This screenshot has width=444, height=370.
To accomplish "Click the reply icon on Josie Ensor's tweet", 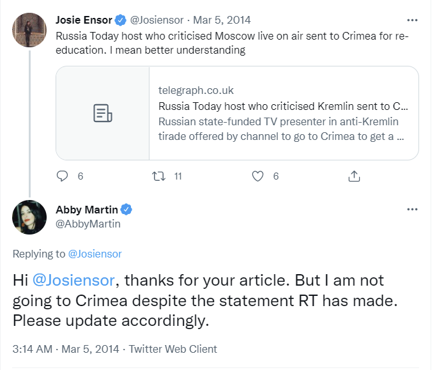I will pos(62,176).
